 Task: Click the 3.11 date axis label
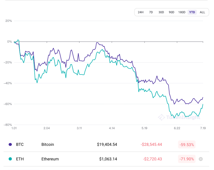(79, 128)
